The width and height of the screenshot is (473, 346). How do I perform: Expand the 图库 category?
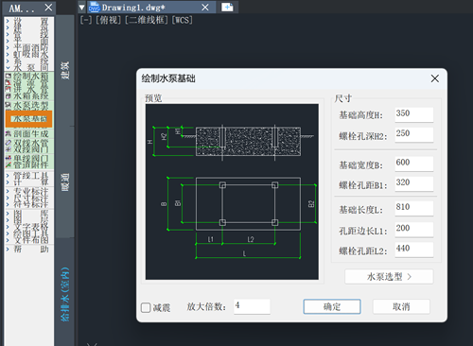click(8, 214)
